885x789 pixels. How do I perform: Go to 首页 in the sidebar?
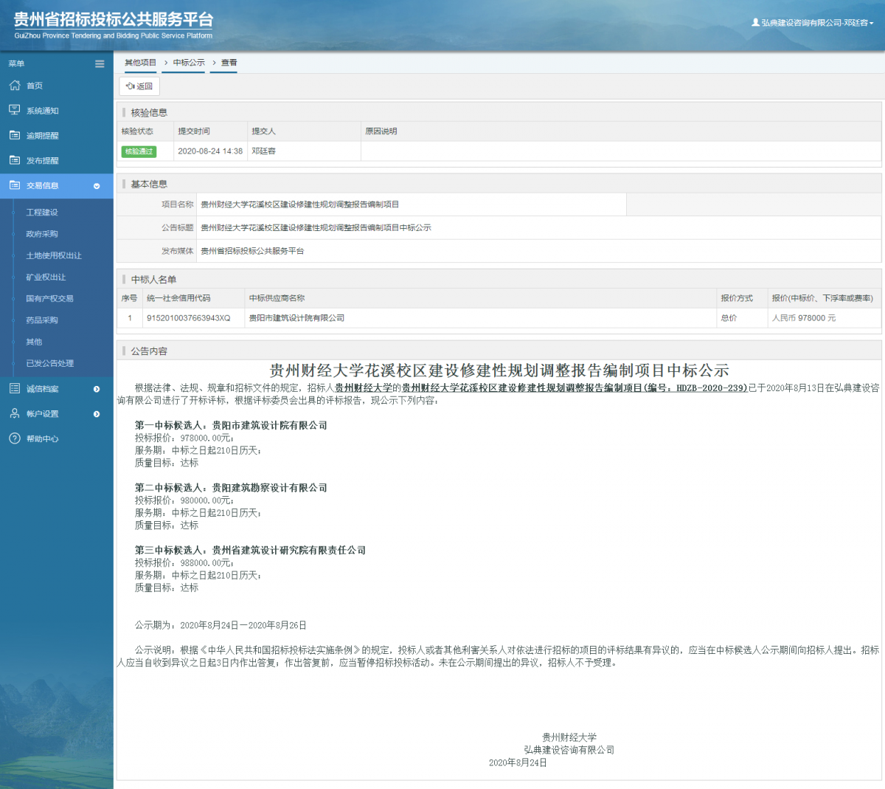coord(35,86)
